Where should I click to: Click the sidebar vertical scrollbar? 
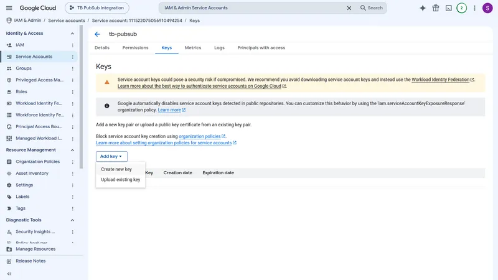(x=82, y=97)
